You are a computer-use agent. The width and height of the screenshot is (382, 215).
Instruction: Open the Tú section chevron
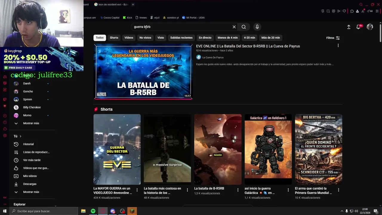20,136
